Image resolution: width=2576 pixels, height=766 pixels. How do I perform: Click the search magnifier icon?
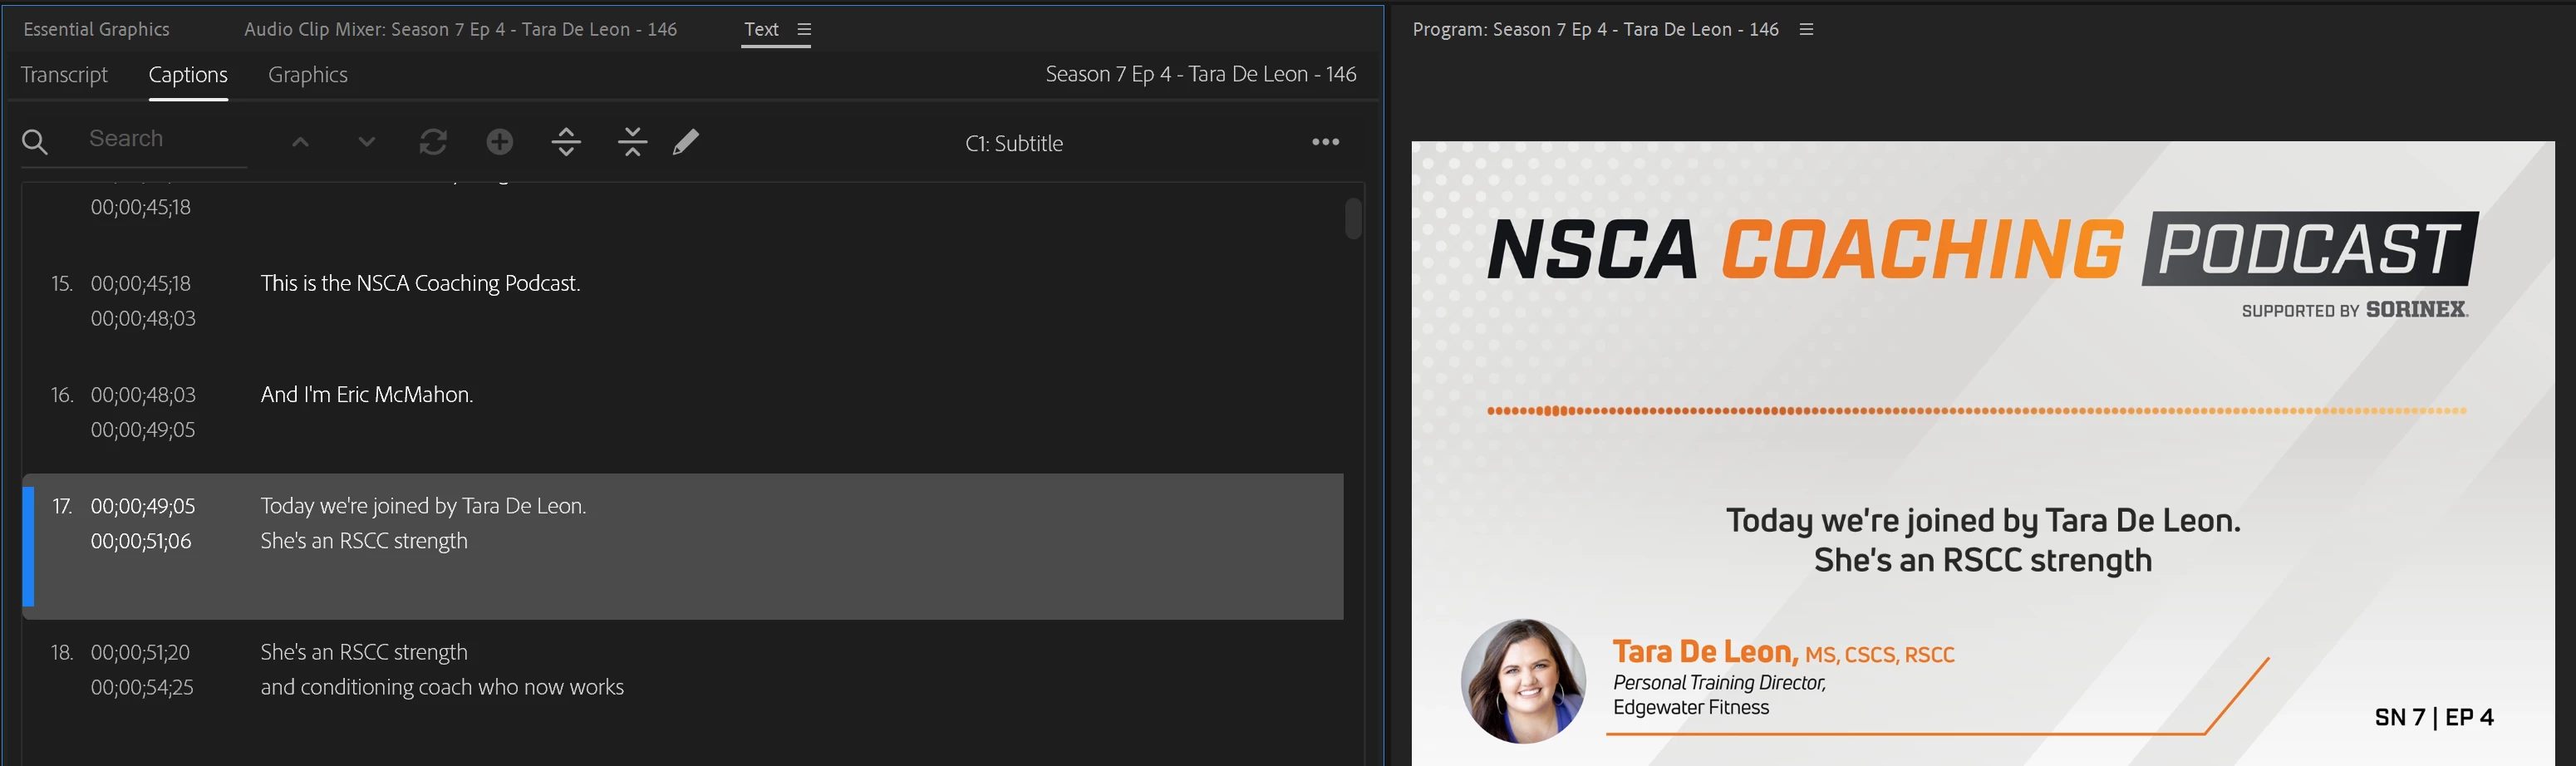[34, 142]
